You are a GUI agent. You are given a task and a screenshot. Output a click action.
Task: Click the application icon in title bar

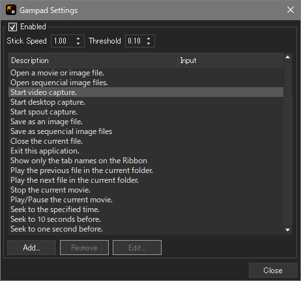coord(11,10)
